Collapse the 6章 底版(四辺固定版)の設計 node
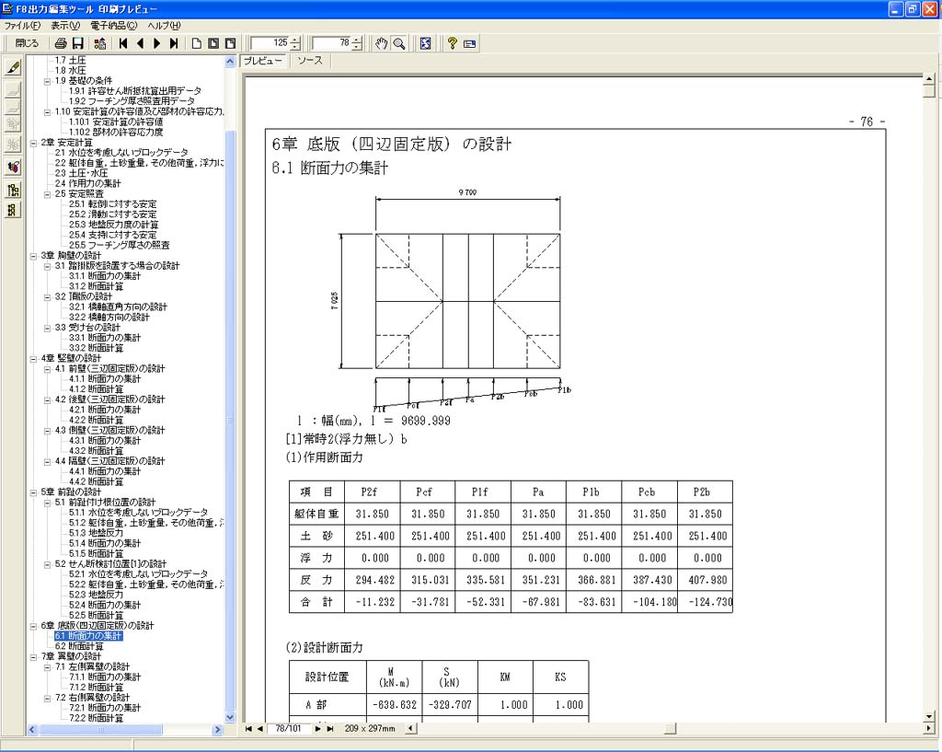 34,626
